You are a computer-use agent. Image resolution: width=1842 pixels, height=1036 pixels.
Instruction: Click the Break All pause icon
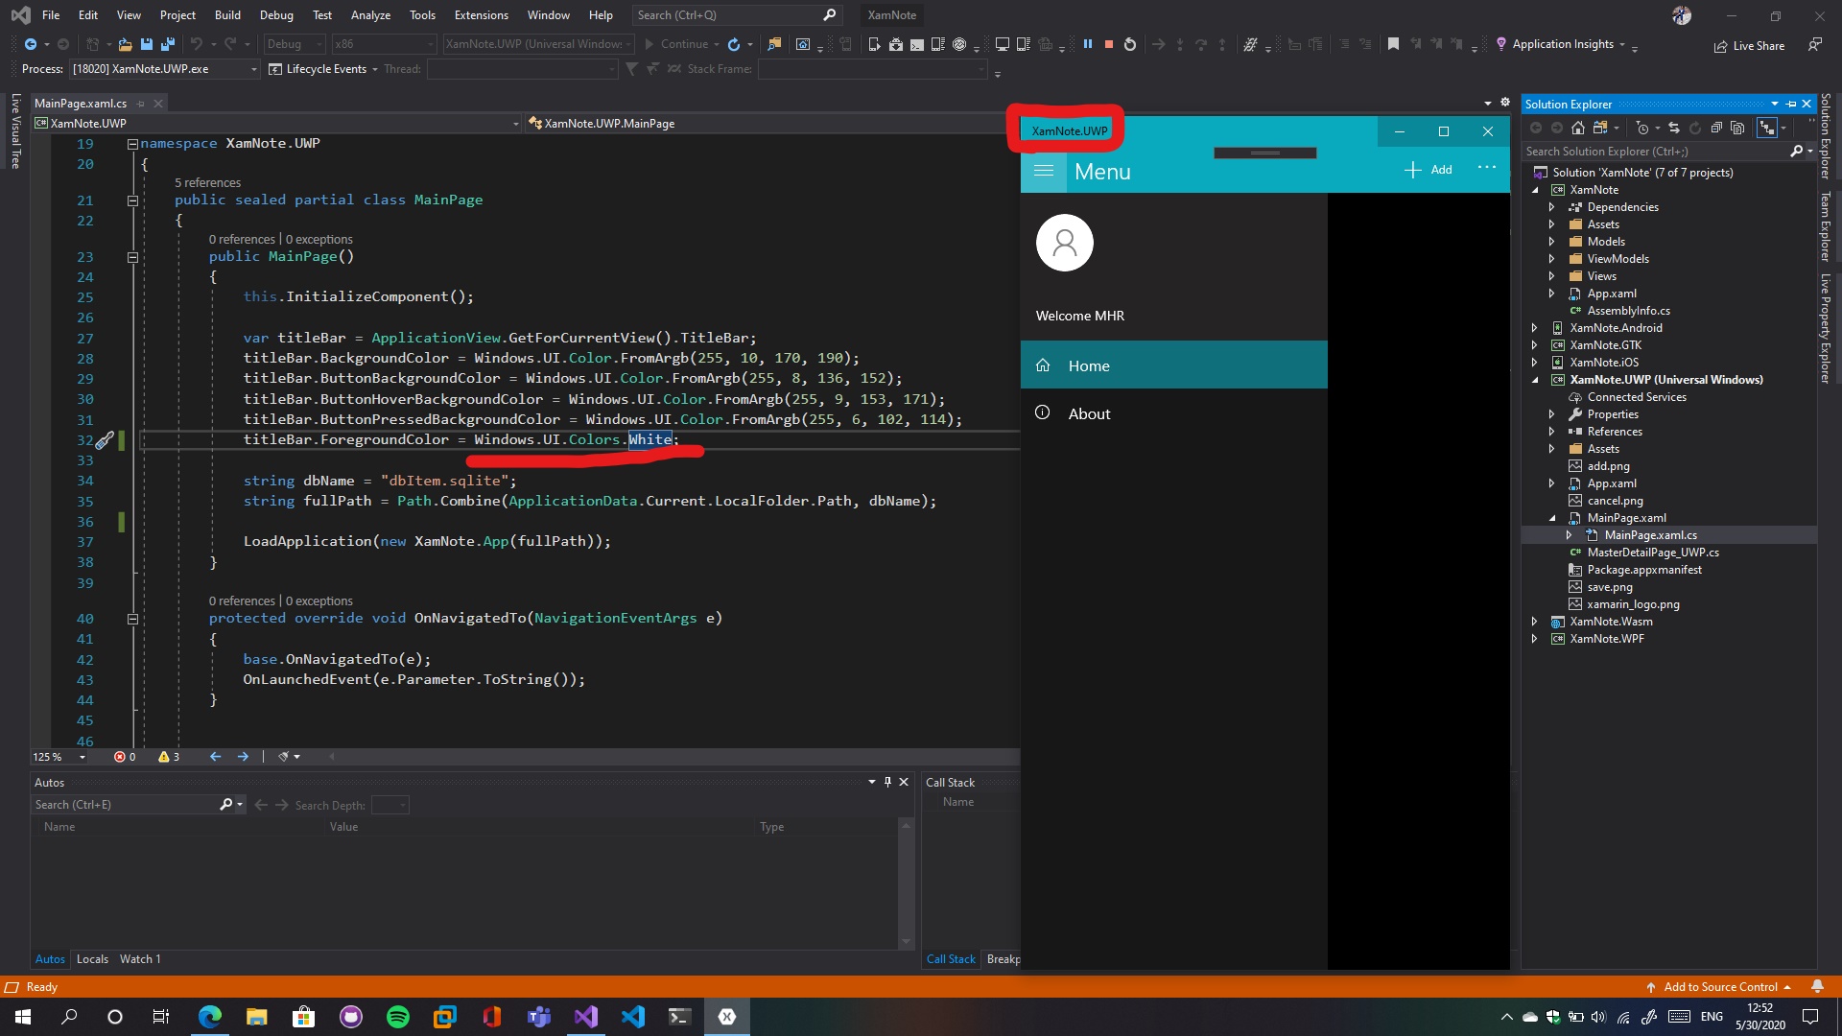point(1088,44)
